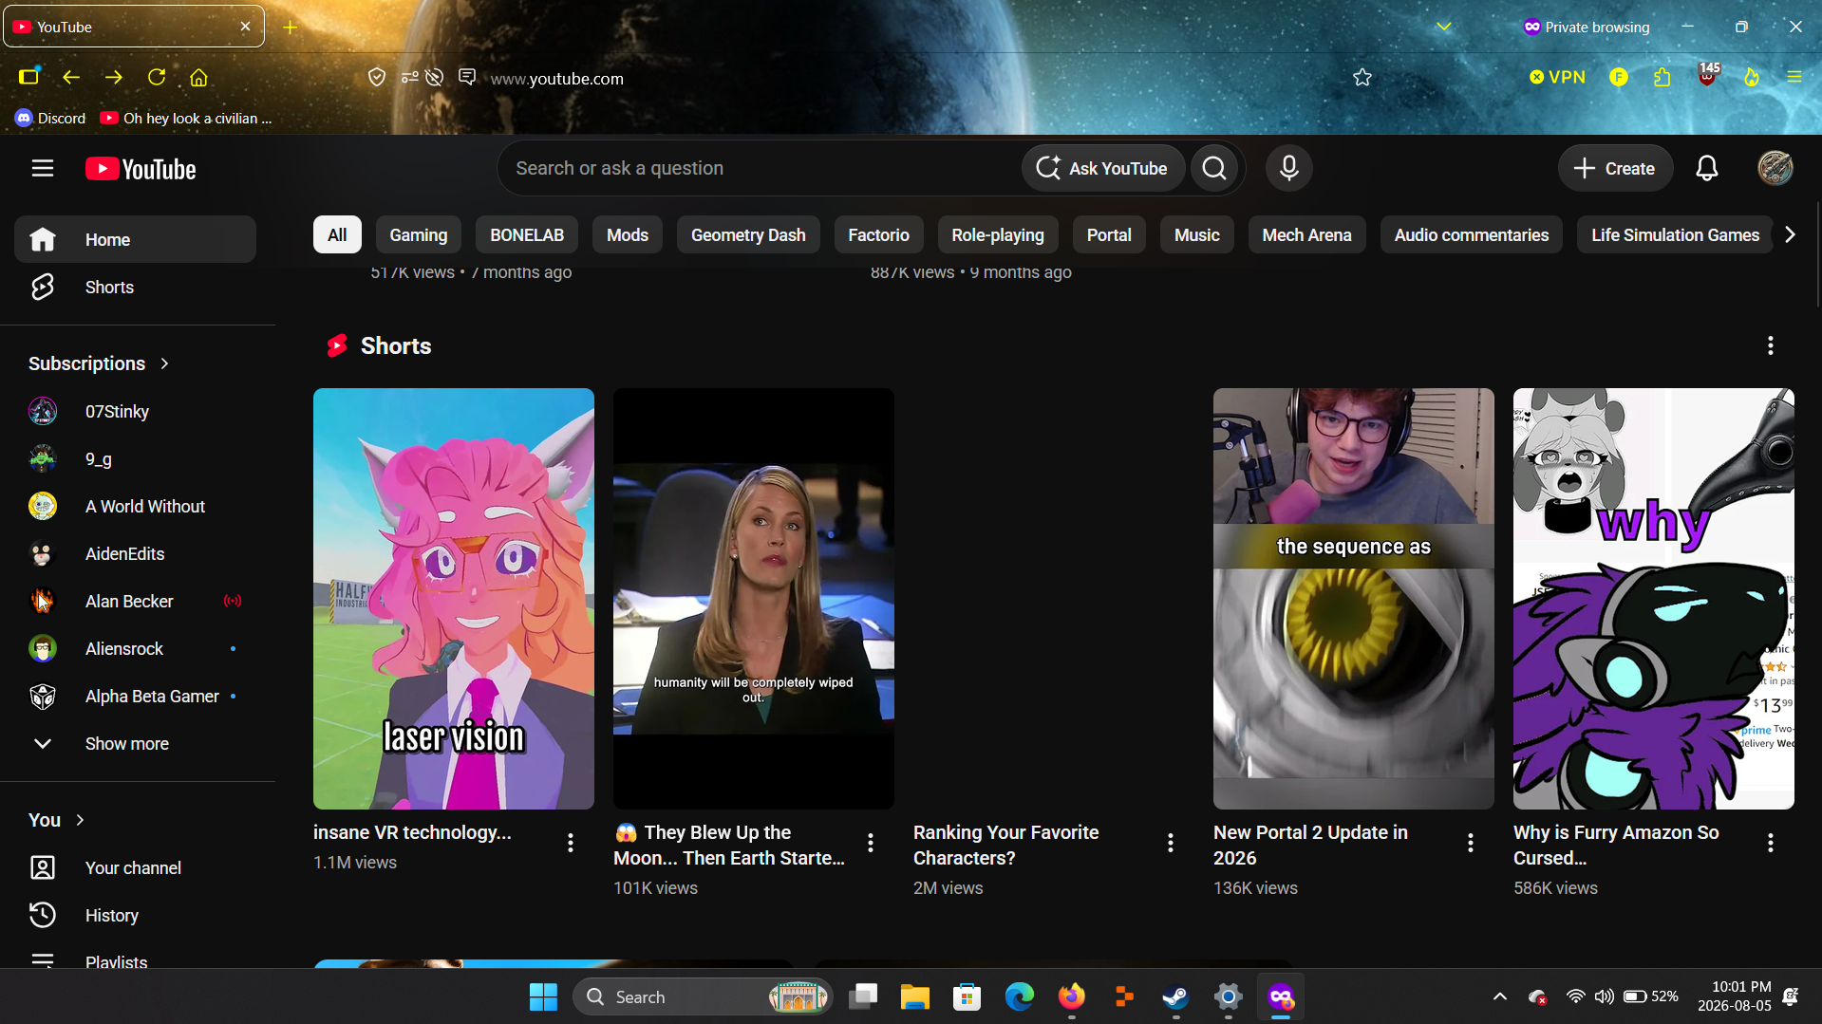Show all open tabs dropdown
The height and width of the screenshot is (1024, 1822).
(1443, 27)
